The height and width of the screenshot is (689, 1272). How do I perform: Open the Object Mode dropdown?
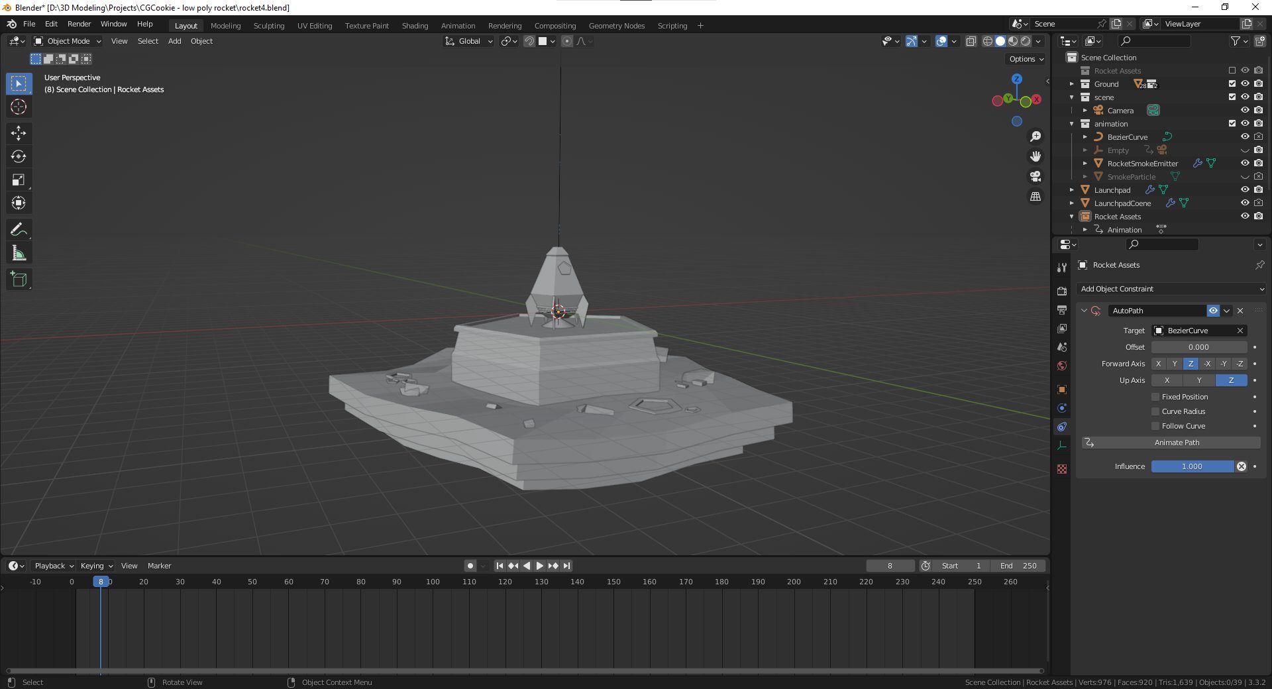[x=68, y=41]
